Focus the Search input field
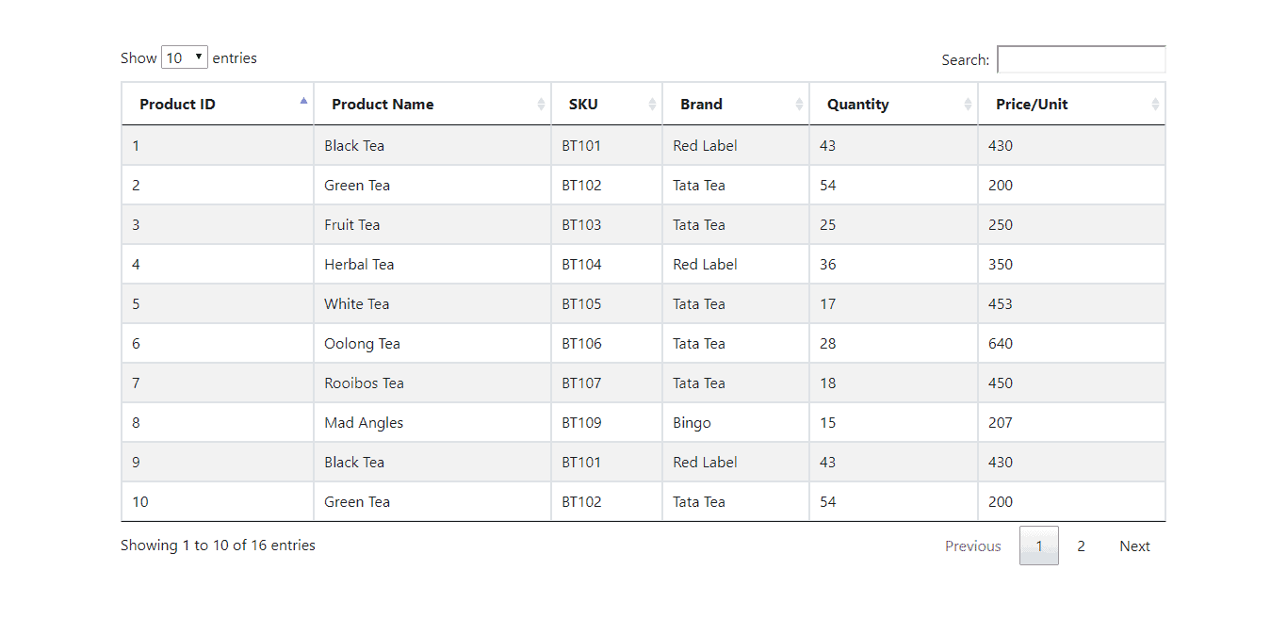The height and width of the screenshot is (619, 1287). 1082,59
